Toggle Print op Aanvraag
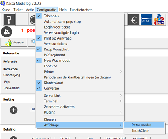Image resolution: width=168 pixels, height=139 pixels. tap(80, 38)
